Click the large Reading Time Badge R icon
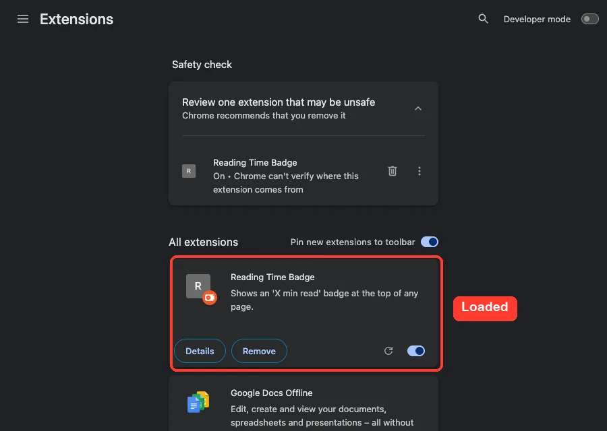The width and height of the screenshot is (607, 431). [x=198, y=286]
